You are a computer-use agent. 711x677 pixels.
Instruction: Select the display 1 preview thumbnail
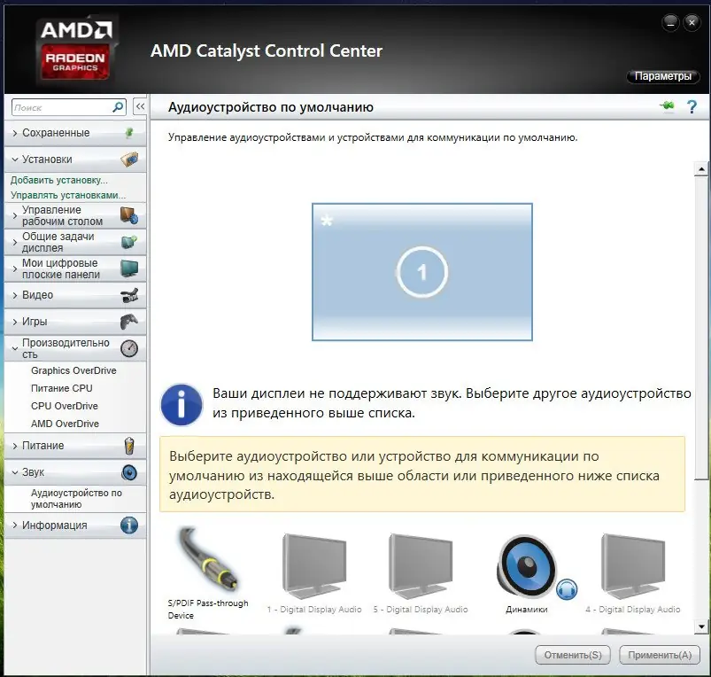(x=421, y=271)
